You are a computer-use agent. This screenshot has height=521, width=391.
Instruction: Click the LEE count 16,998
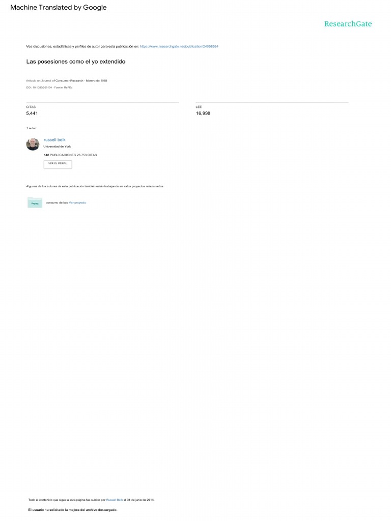tap(203, 113)
